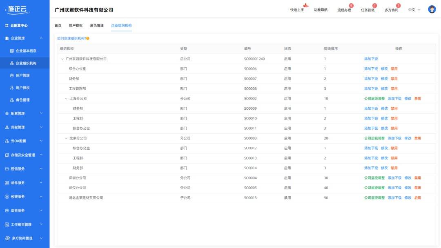Click 公司层级调整 for 深圳分公司
The width and height of the screenshot is (441, 248).
tap(374, 178)
